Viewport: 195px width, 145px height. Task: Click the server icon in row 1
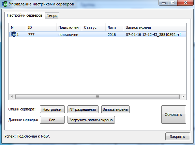[13, 34]
